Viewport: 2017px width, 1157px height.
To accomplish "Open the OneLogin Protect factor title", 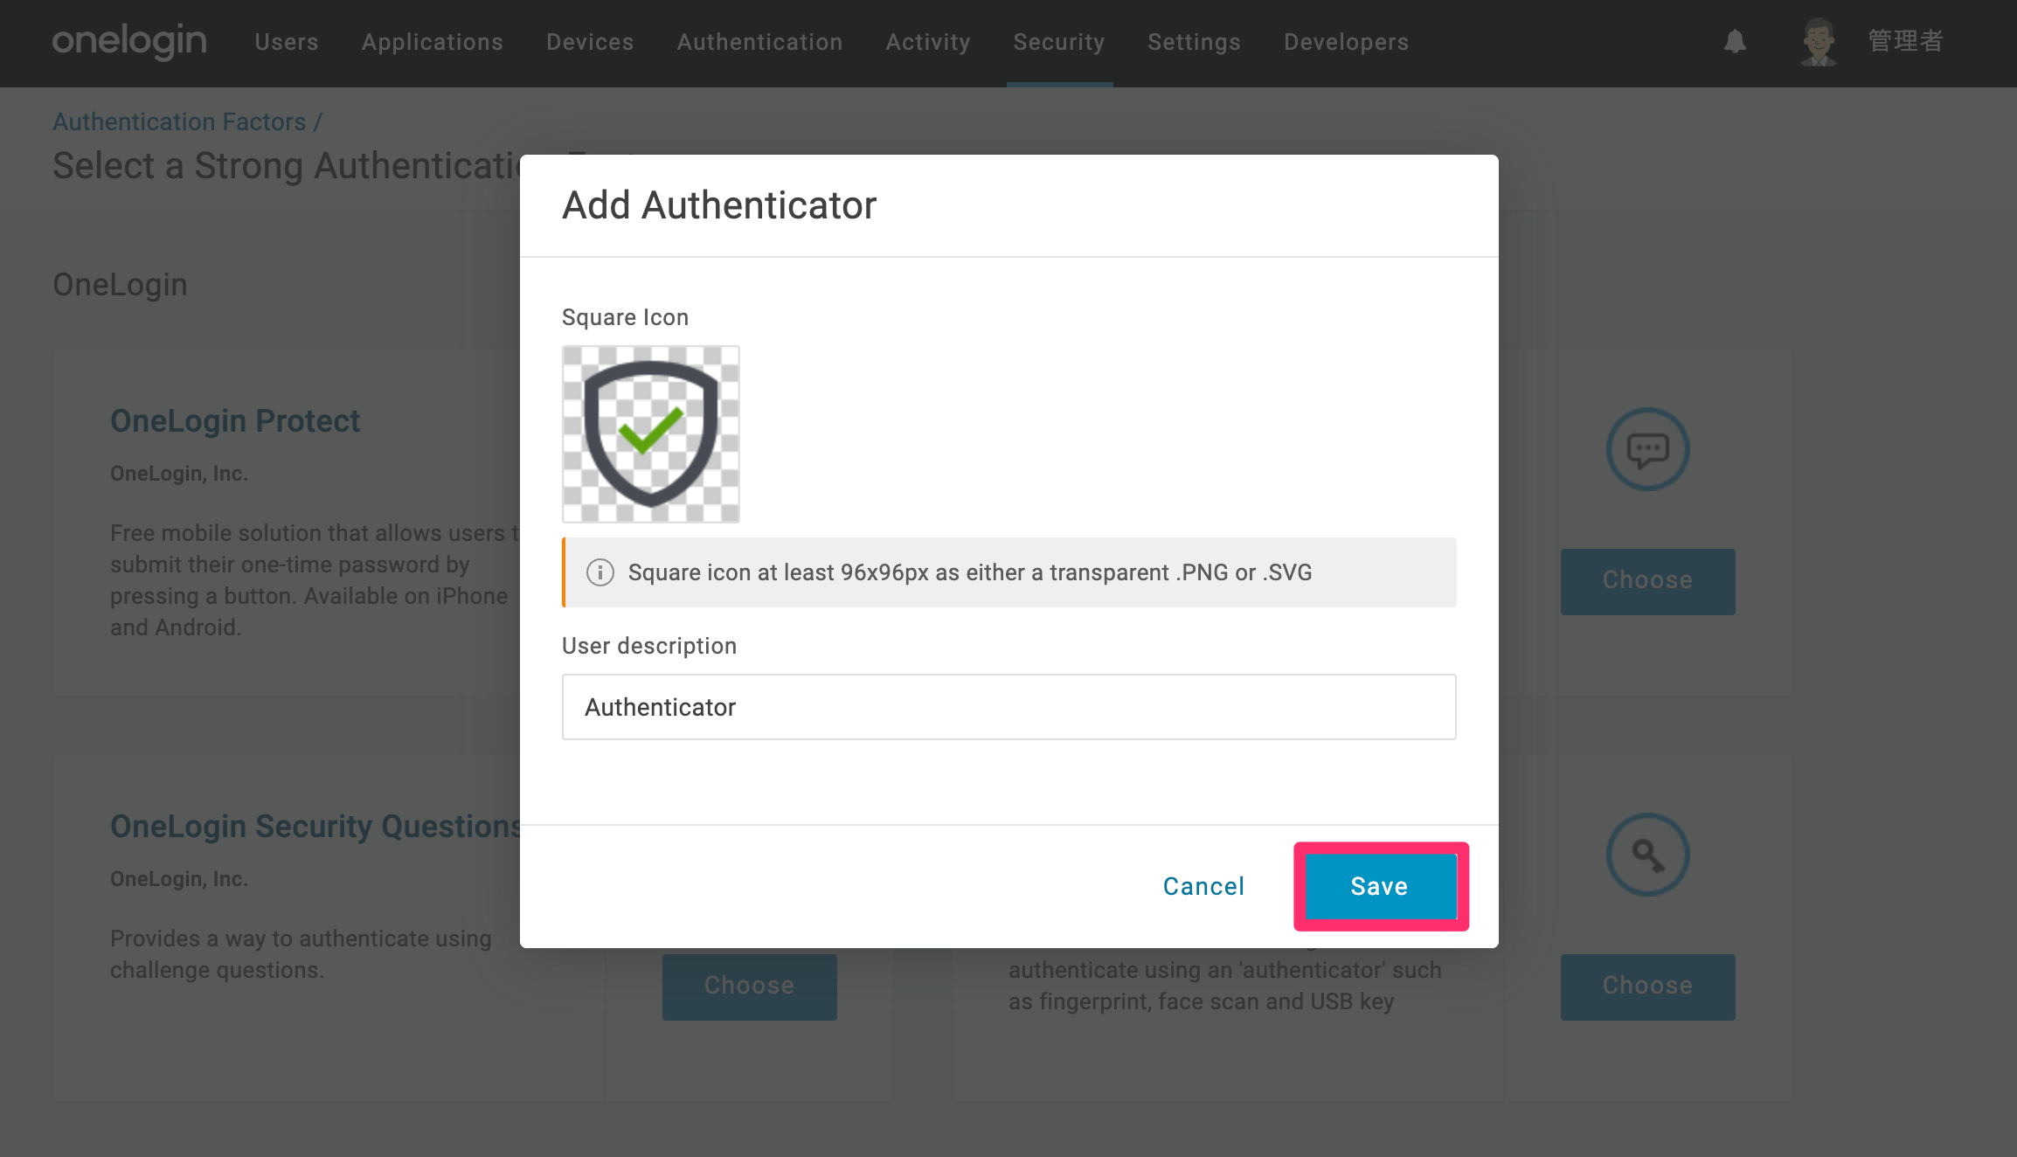I will coord(235,421).
